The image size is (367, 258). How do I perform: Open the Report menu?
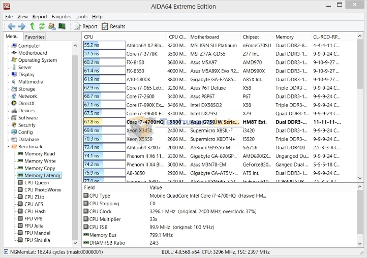[40, 17]
